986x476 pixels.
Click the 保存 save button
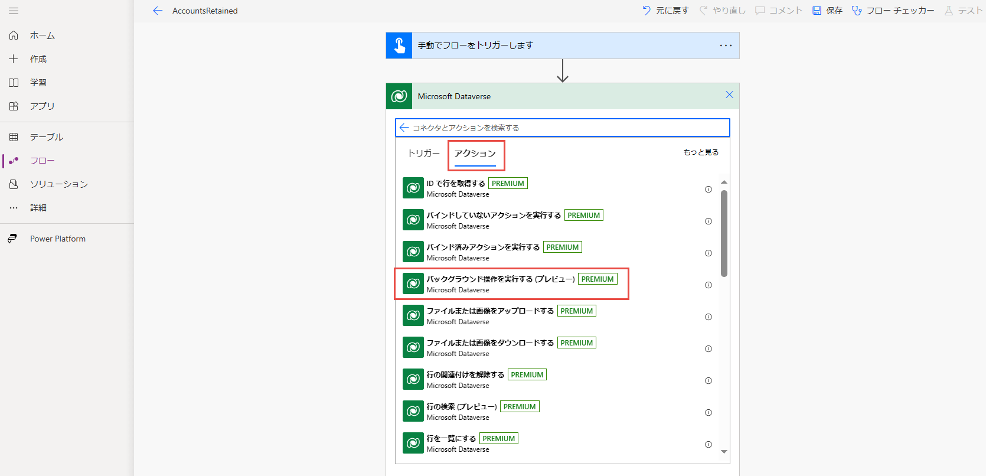click(827, 11)
